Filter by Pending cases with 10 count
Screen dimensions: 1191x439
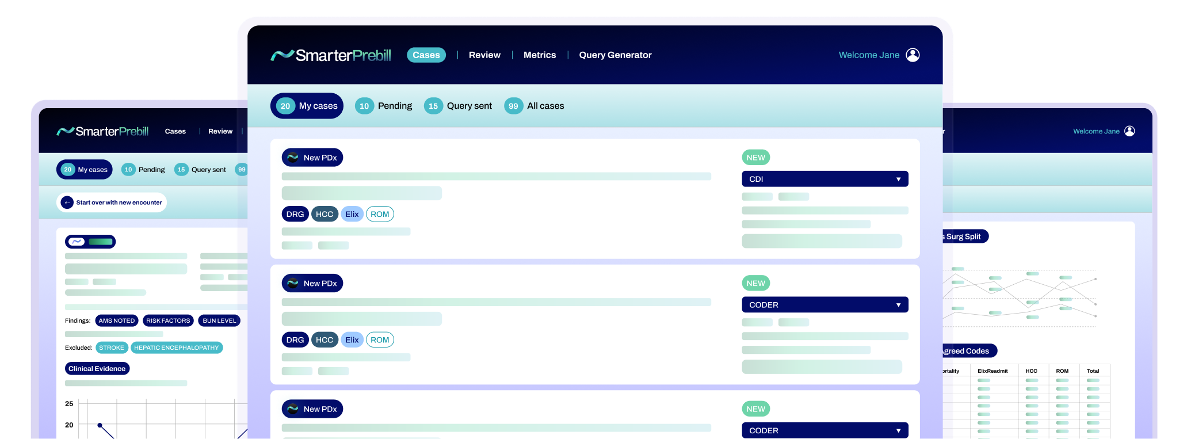tap(384, 106)
